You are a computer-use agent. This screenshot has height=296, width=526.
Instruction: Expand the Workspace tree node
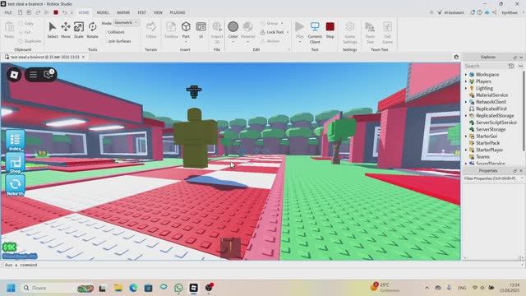[466, 75]
